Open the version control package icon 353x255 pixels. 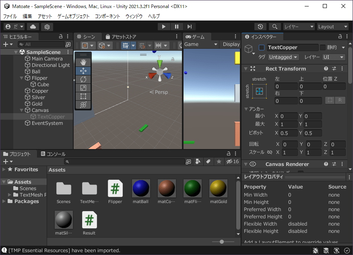pyautogui.click(x=47, y=27)
